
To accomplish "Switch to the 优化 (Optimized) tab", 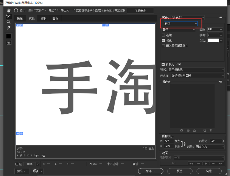I will pos(32,19).
